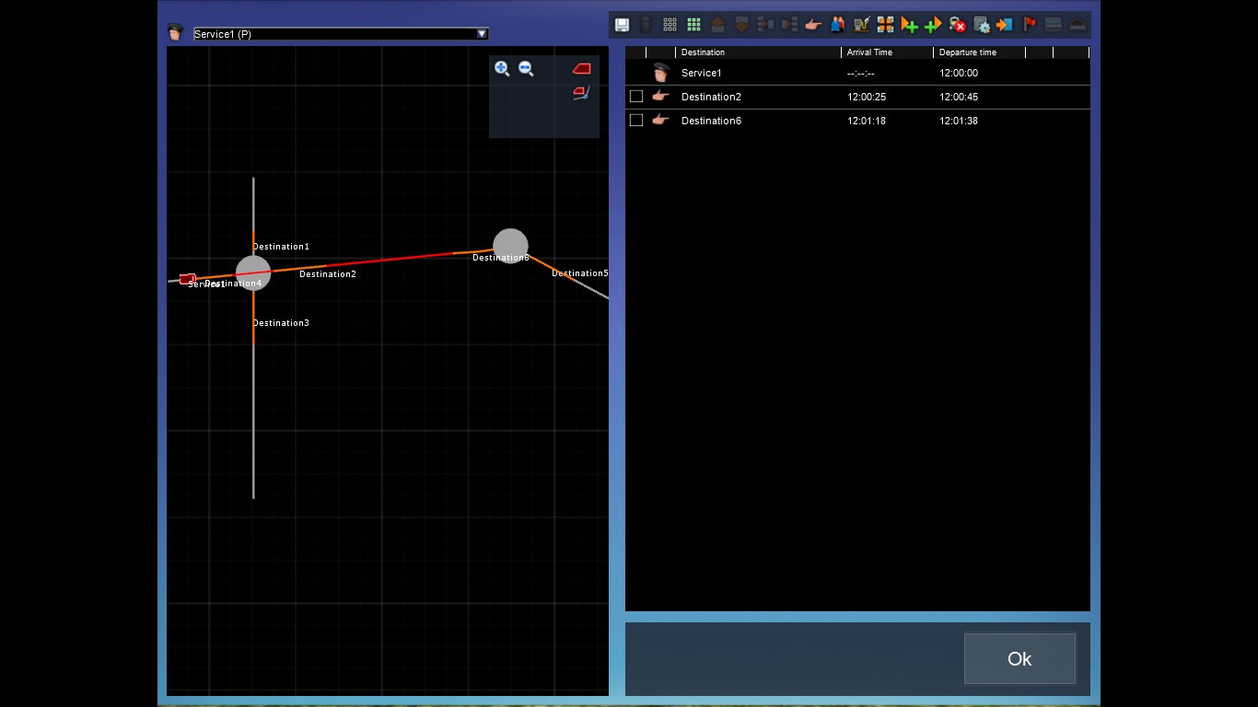Screen dimensions: 1258x707
Task: Open the Service1 (P) dropdown arrow
Action: (481, 34)
